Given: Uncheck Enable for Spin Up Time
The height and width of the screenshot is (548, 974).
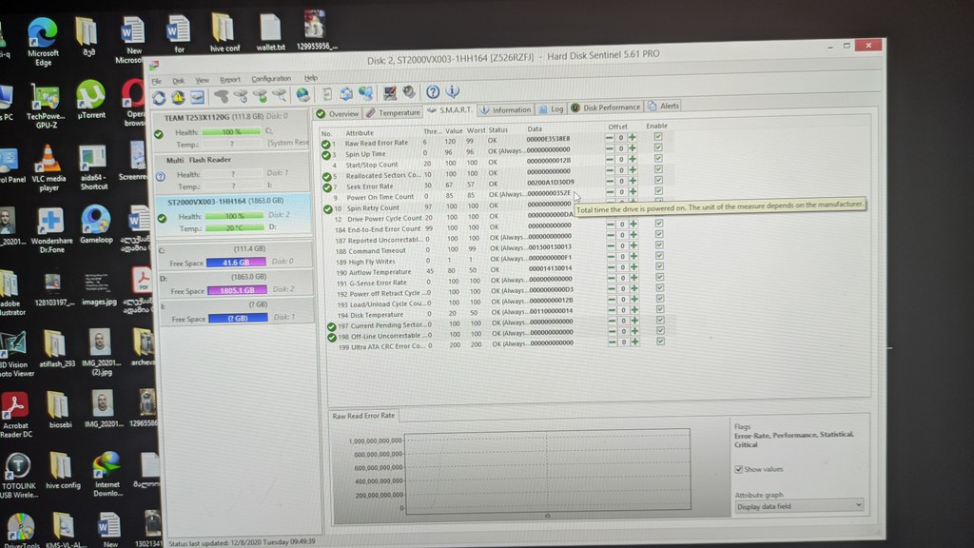Looking at the screenshot, I should 658,147.
